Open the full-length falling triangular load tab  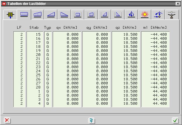pos(64,14)
